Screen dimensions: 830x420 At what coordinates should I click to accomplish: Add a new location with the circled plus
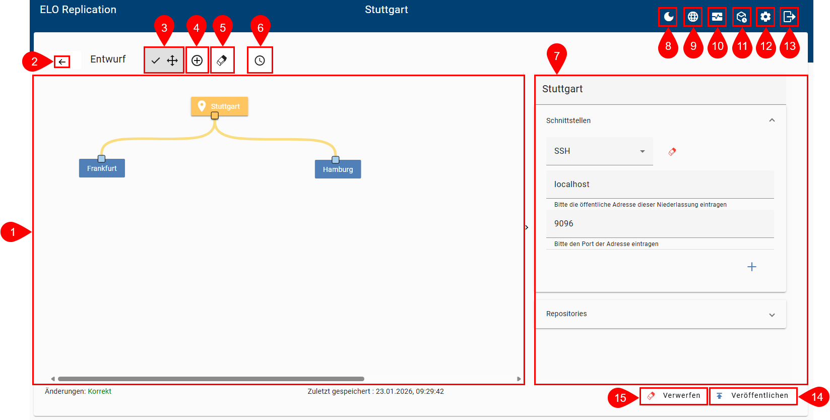coord(197,61)
